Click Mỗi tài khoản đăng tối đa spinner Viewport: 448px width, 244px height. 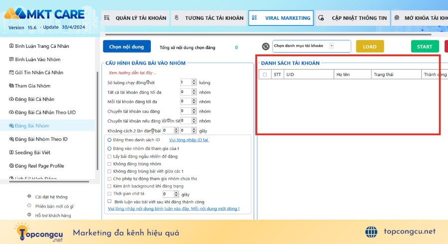[x=194, y=101]
